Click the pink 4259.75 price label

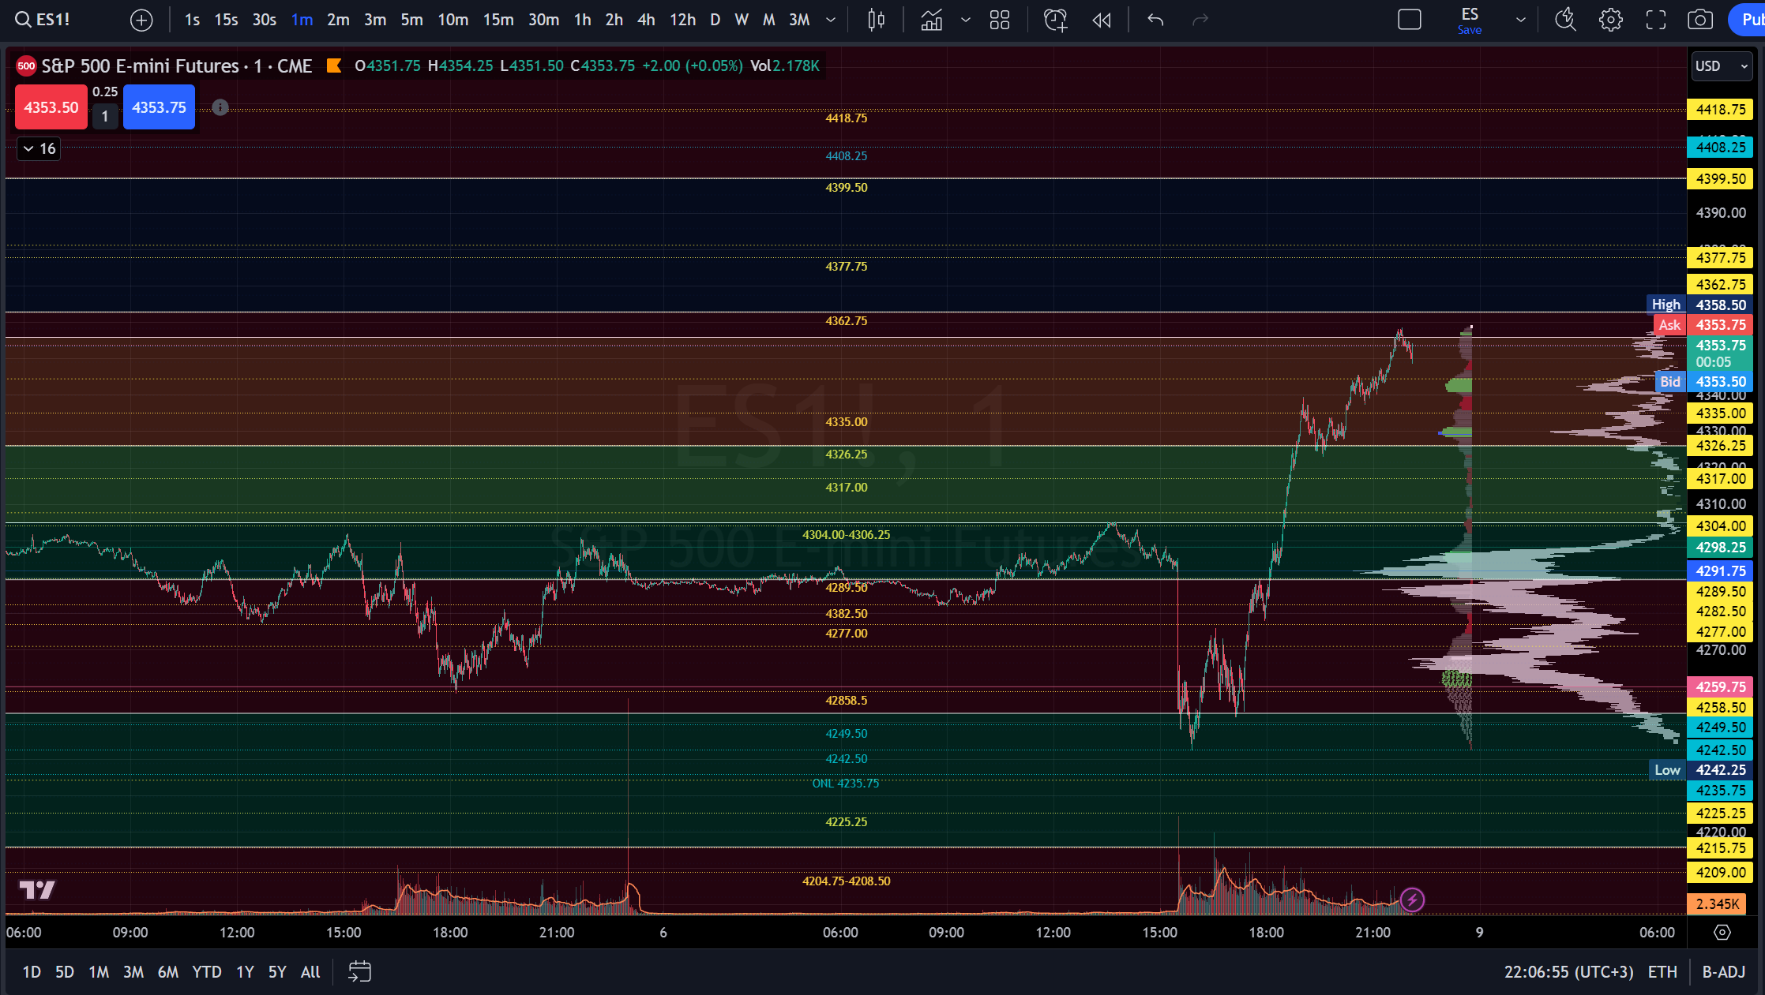click(x=1720, y=687)
